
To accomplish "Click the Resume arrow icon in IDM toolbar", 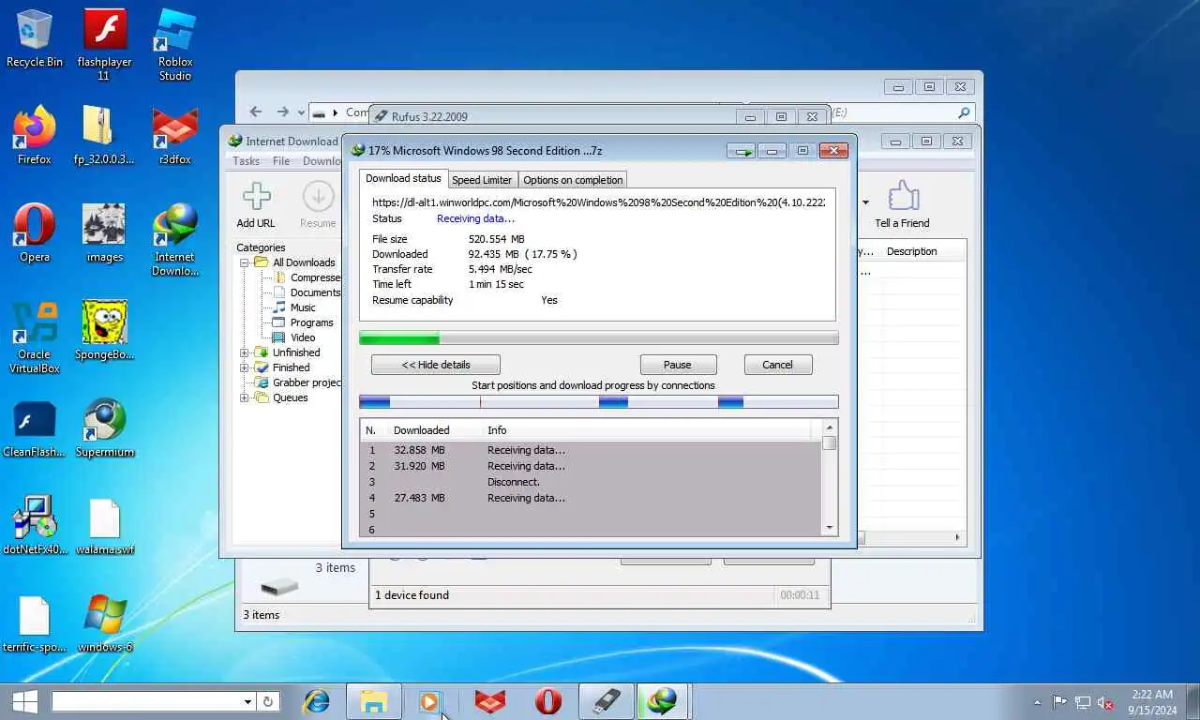I will point(318,197).
